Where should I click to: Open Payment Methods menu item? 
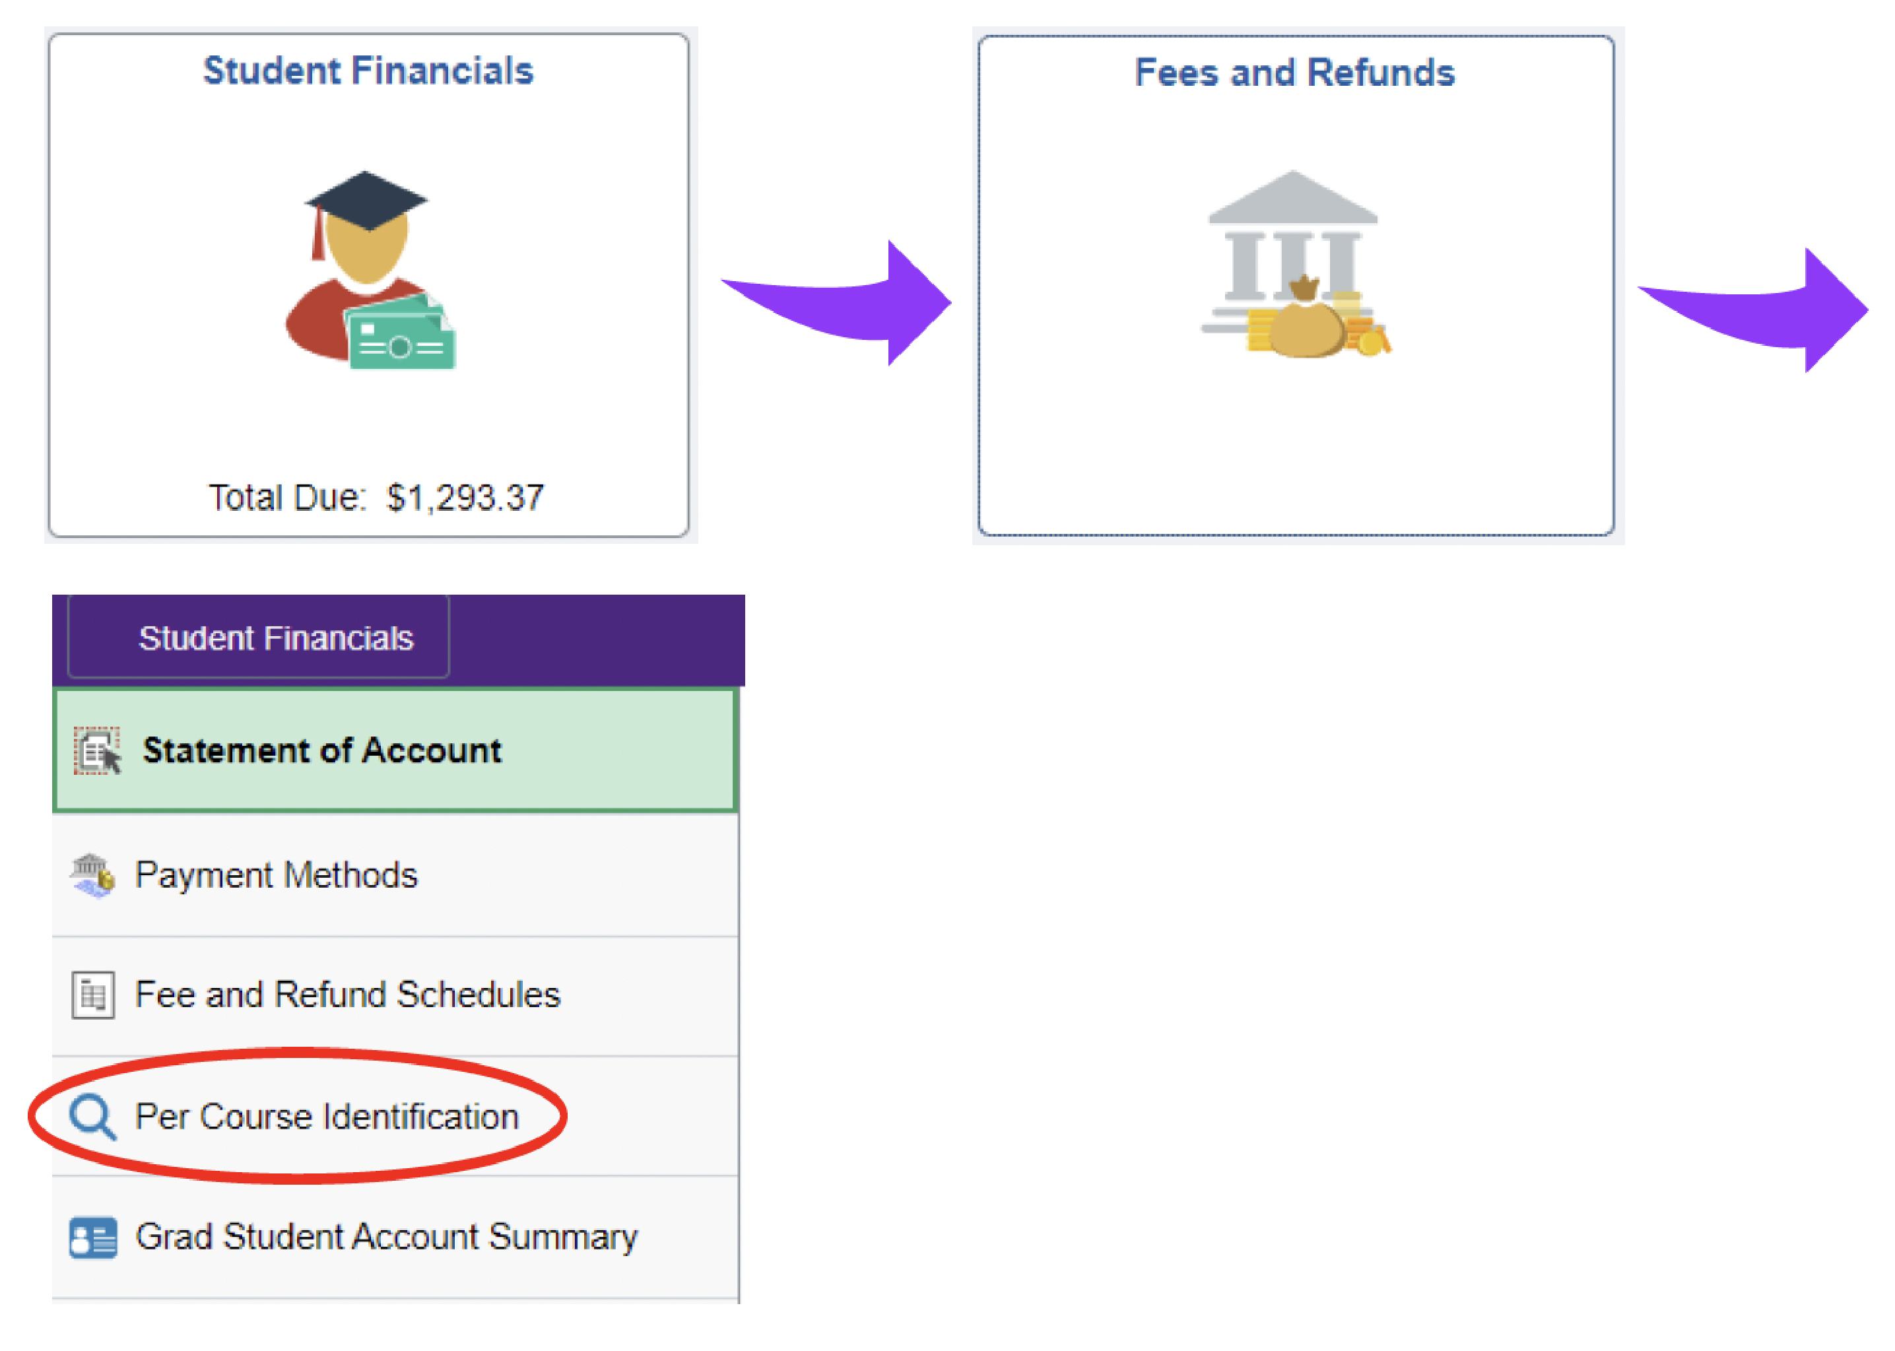click(396, 876)
